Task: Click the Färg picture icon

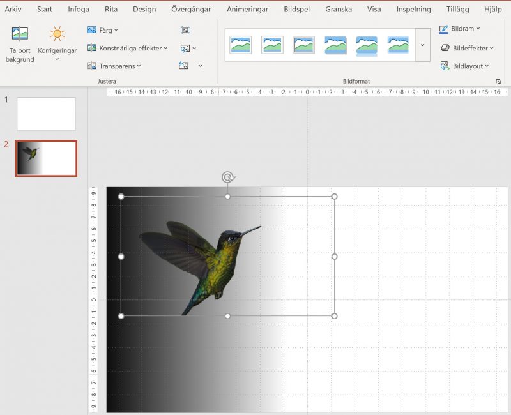Action: click(91, 30)
